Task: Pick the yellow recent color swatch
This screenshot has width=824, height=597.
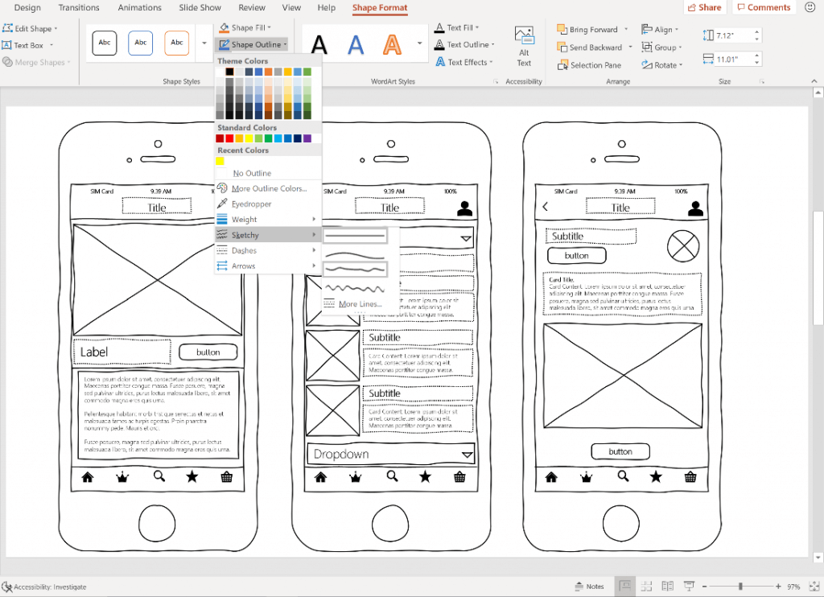Action: tap(220, 161)
